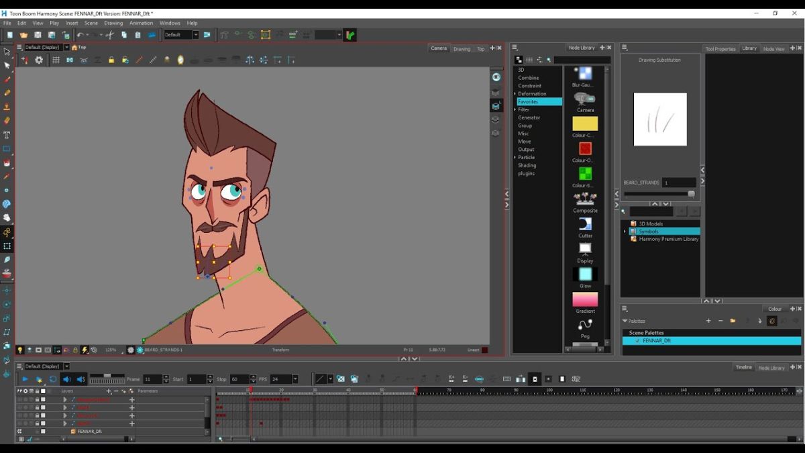Screen dimensions: 805x453
Task: Click the Frame stepper up arrow
Action: pyautogui.click(x=165, y=377)
